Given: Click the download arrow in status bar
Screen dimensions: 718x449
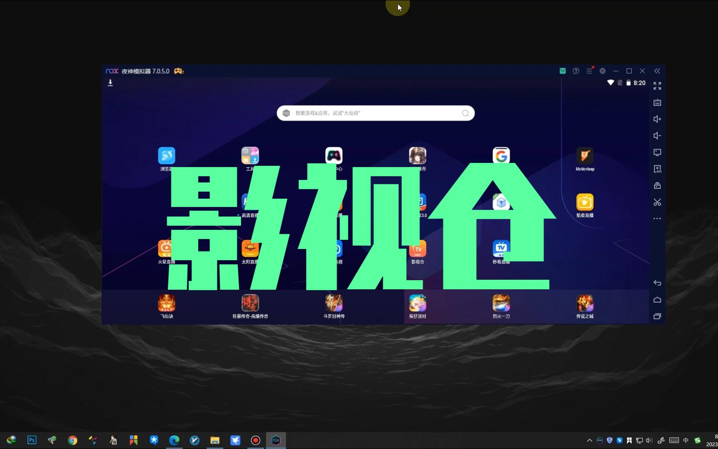Looking at the screenshot, I should (110, 83).
